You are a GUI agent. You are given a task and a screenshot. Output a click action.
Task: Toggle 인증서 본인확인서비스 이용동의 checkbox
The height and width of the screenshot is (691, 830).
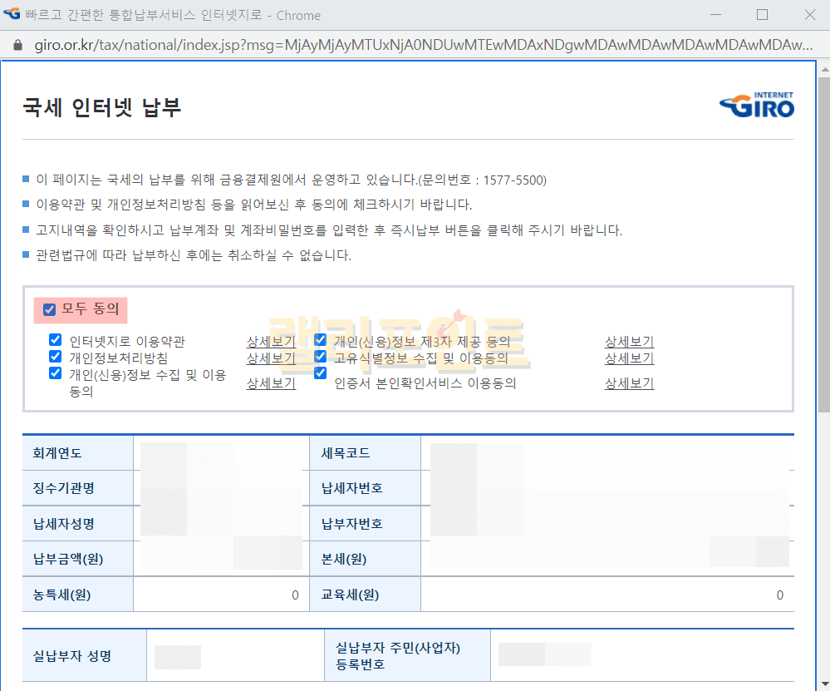[x=320, y=374]
